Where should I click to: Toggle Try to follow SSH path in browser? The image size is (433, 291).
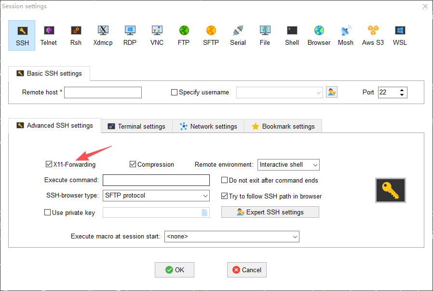225,196
